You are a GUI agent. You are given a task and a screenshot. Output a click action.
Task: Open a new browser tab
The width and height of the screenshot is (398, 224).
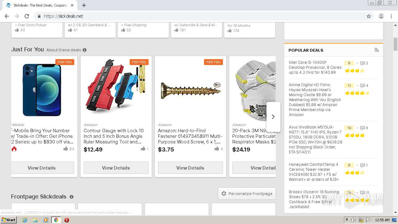coord(84,5)
